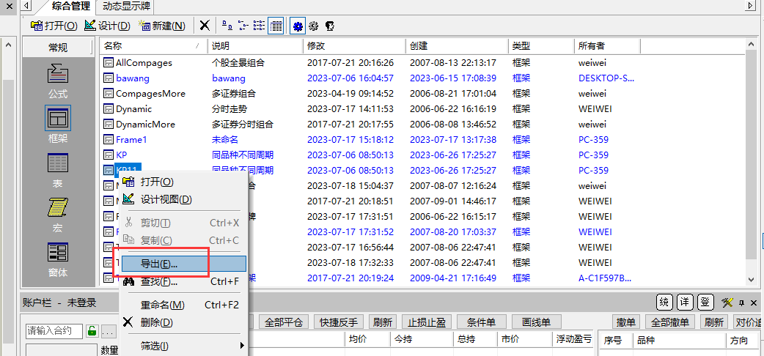Switch to the 动态显示牌 tab

point(127,6)
